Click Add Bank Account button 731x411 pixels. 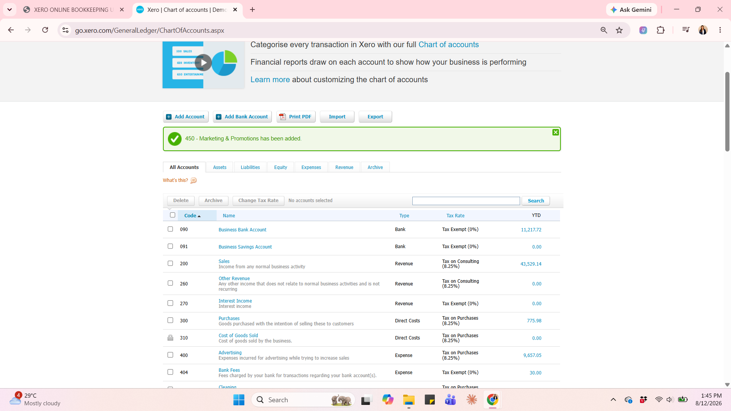click(x=242, y=117)
